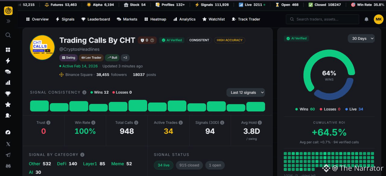Screen dimensions: 386x176
Task: Open the 30 Days period dropdown
Action: pyautogui.click(x=361, y=39)
